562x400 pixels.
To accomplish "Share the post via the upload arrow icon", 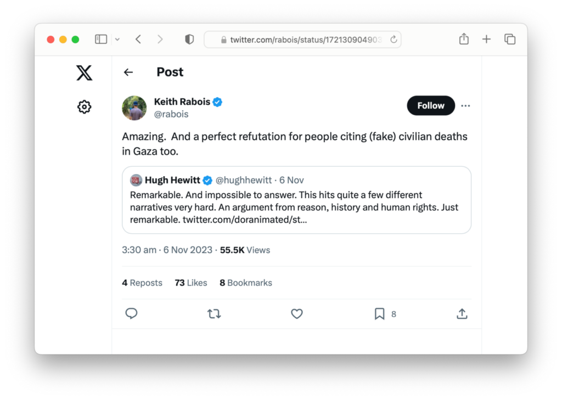I will click(x=462, y=313).
